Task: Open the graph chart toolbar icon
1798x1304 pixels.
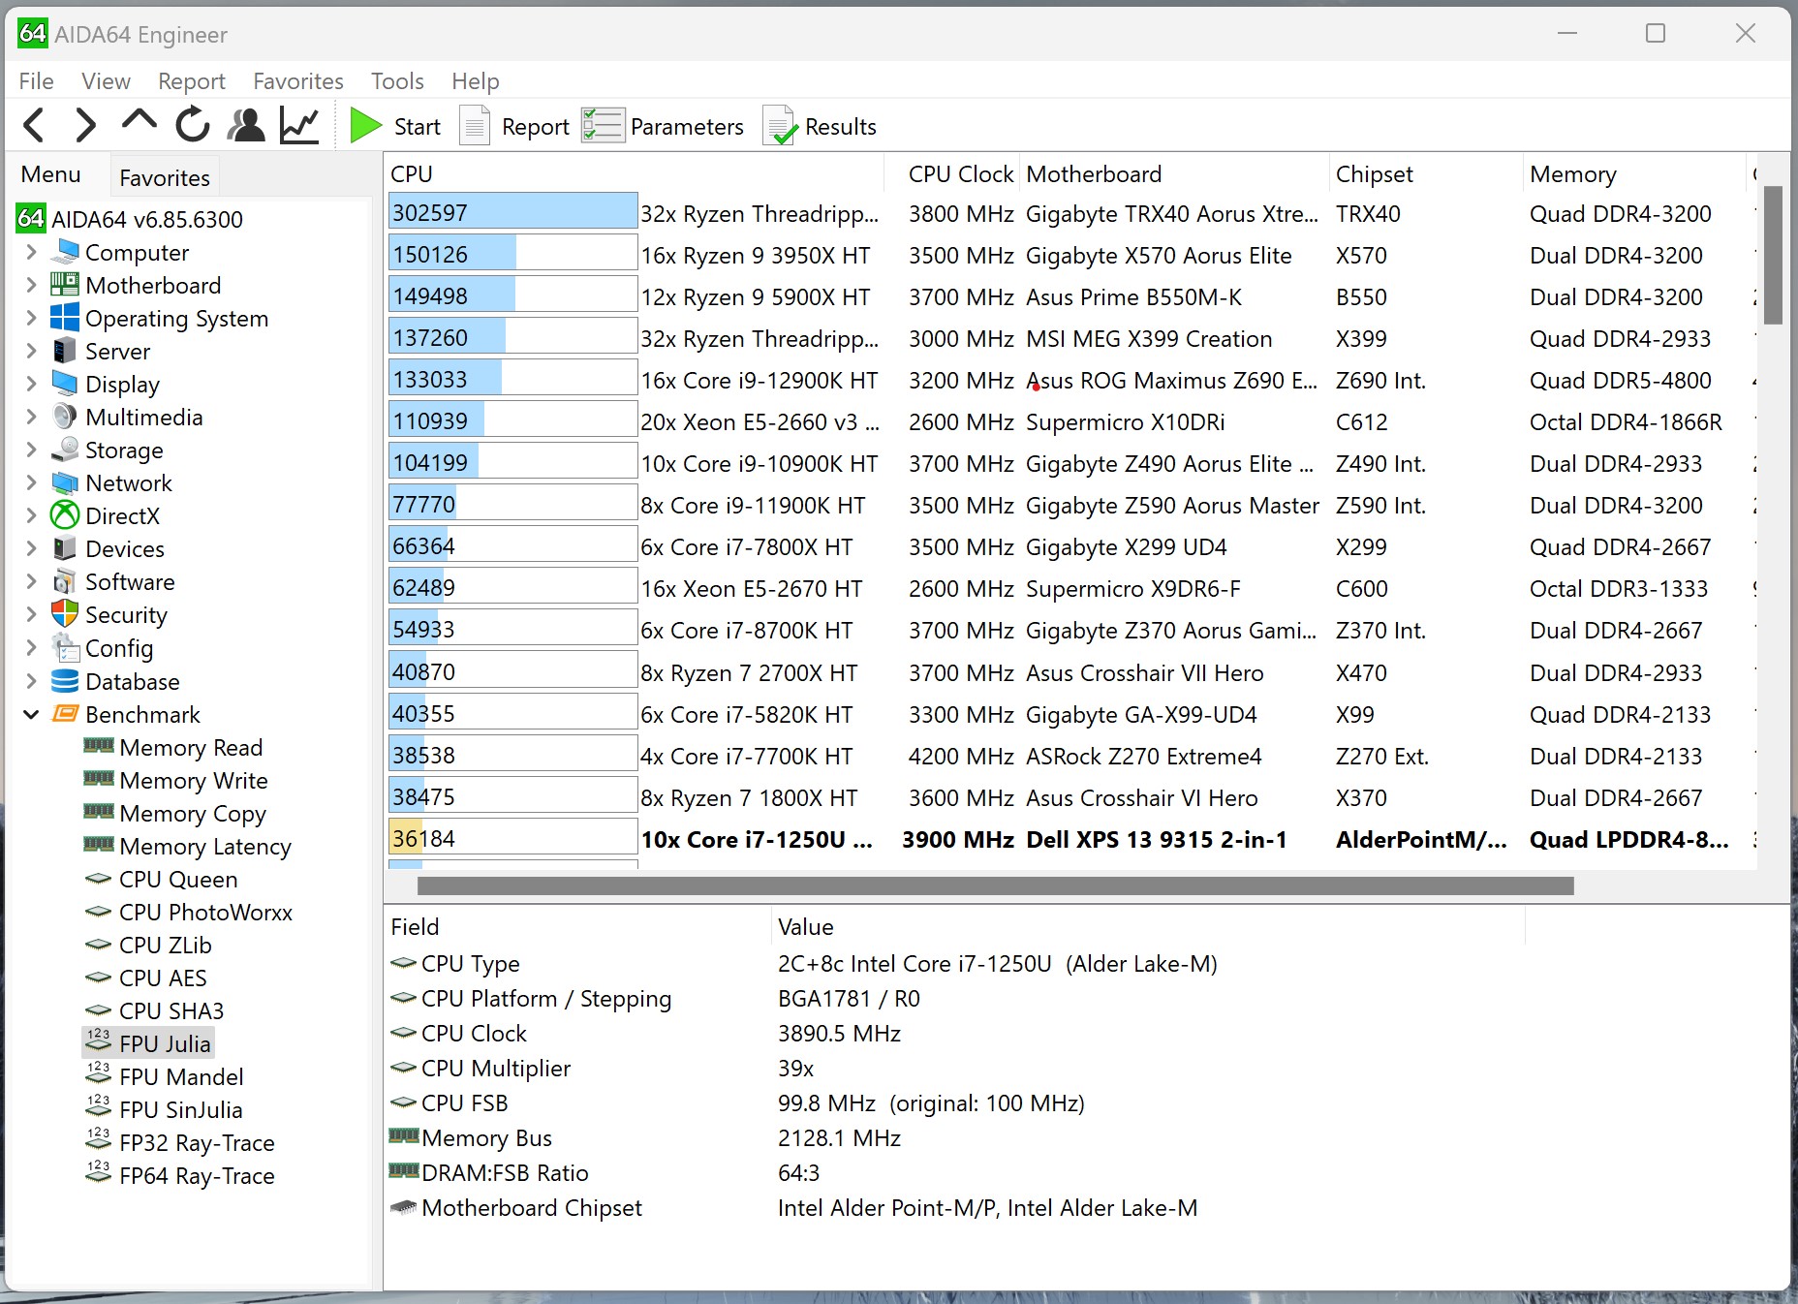Action: click(x=299, y=126)
